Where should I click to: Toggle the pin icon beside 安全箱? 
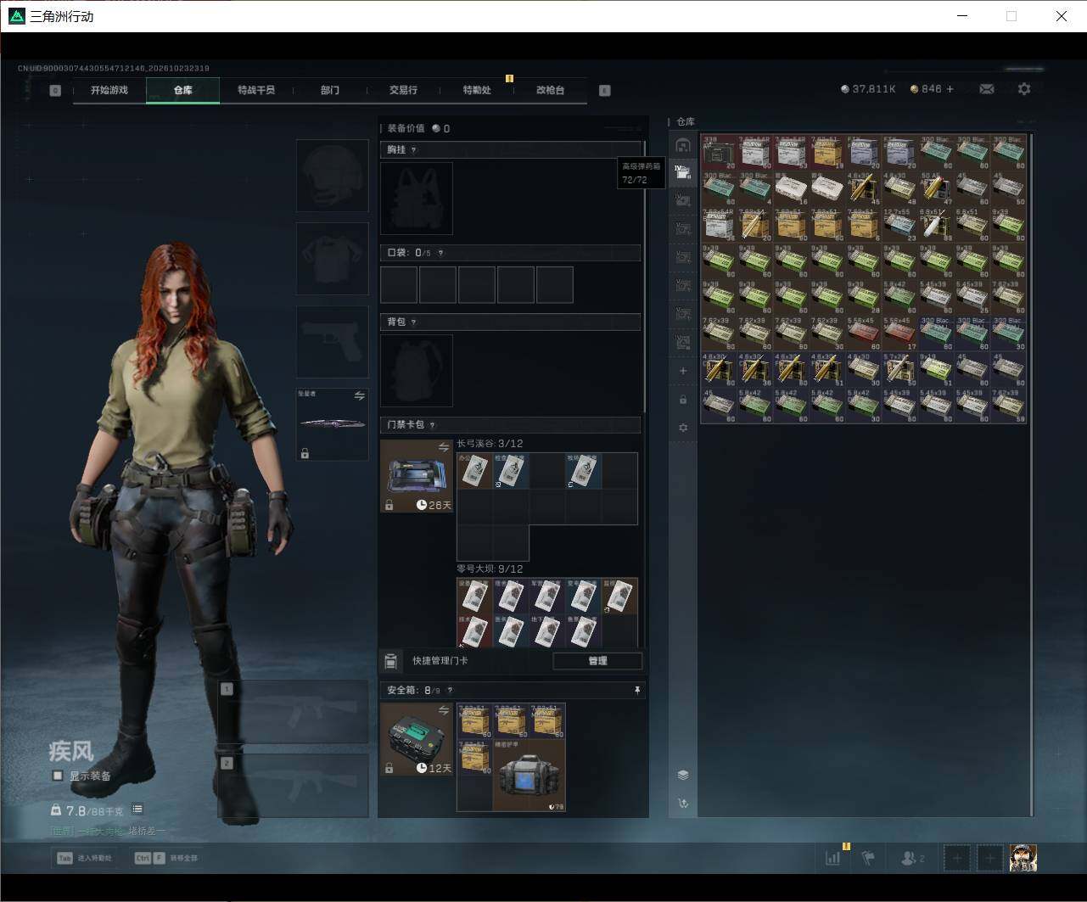click(x=637, y=691)
